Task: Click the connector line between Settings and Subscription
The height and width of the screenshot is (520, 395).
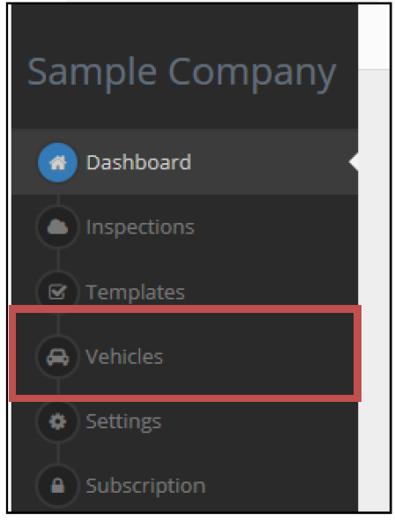Action: pos(58,454)
